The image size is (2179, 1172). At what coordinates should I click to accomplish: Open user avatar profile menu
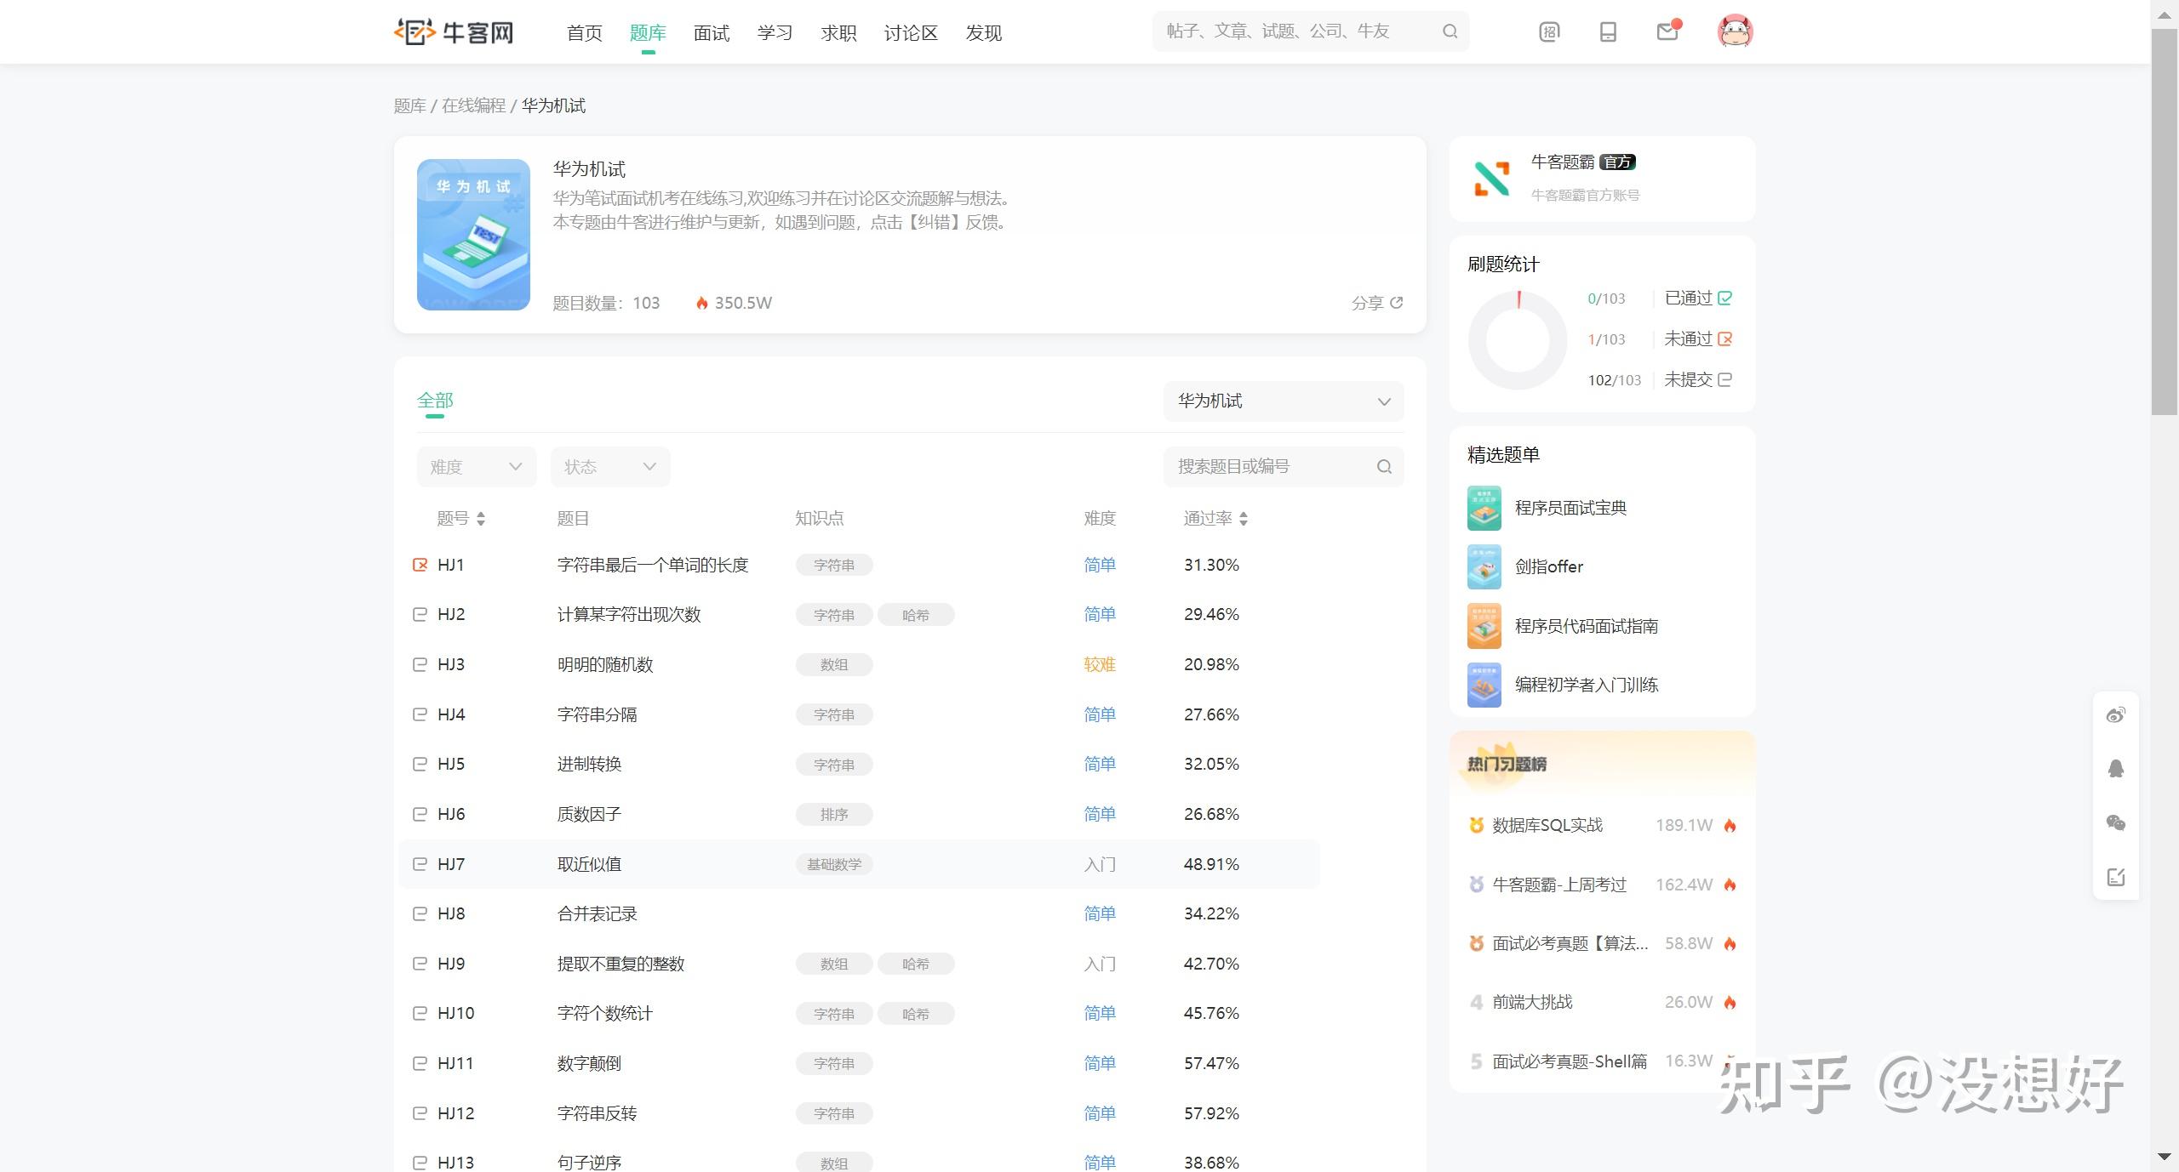(1735, 31)
